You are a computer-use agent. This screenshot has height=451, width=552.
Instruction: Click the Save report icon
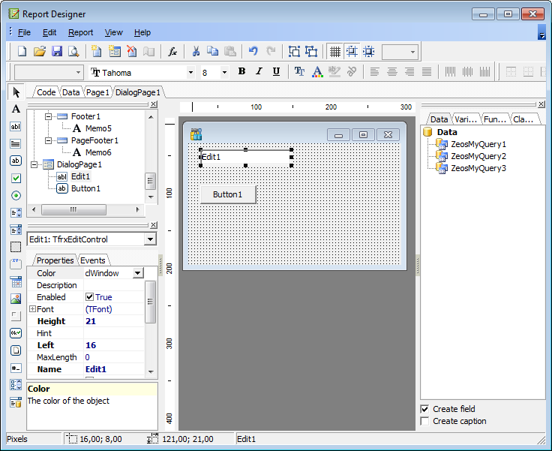click(57, 51)
